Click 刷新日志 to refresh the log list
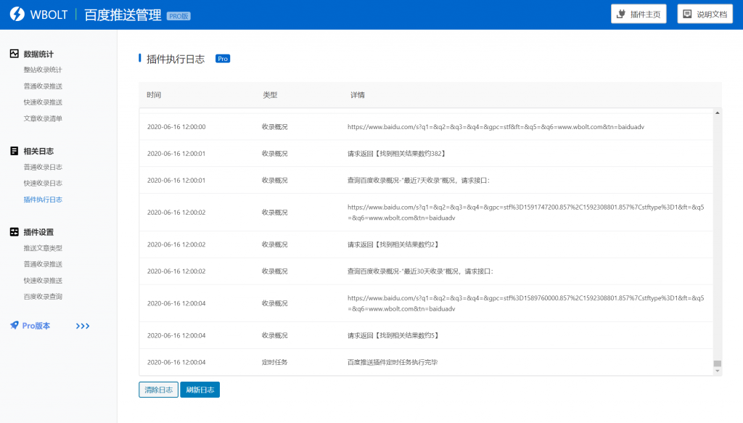The height and width of the screenshot is (423, 743). [x=200, y=389]
